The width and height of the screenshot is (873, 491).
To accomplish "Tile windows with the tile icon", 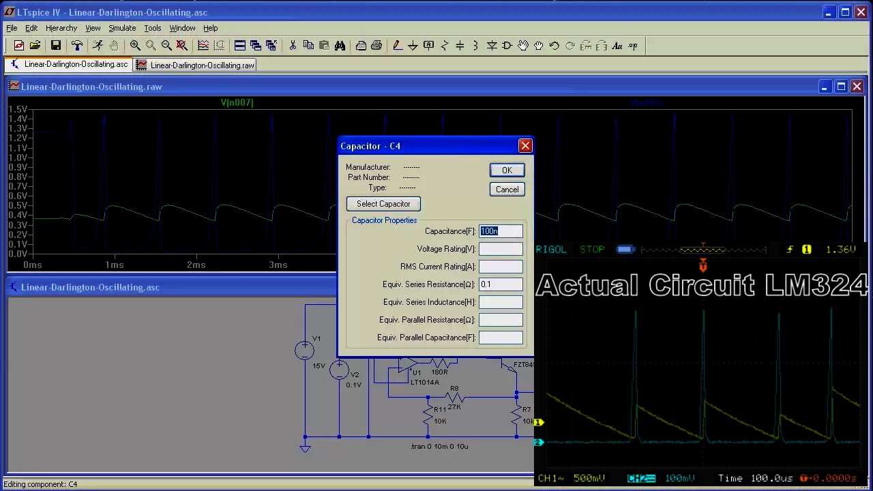I will (x=240, y=46).
